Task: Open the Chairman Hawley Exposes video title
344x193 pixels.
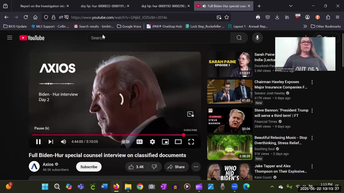Action: [281, 84]
